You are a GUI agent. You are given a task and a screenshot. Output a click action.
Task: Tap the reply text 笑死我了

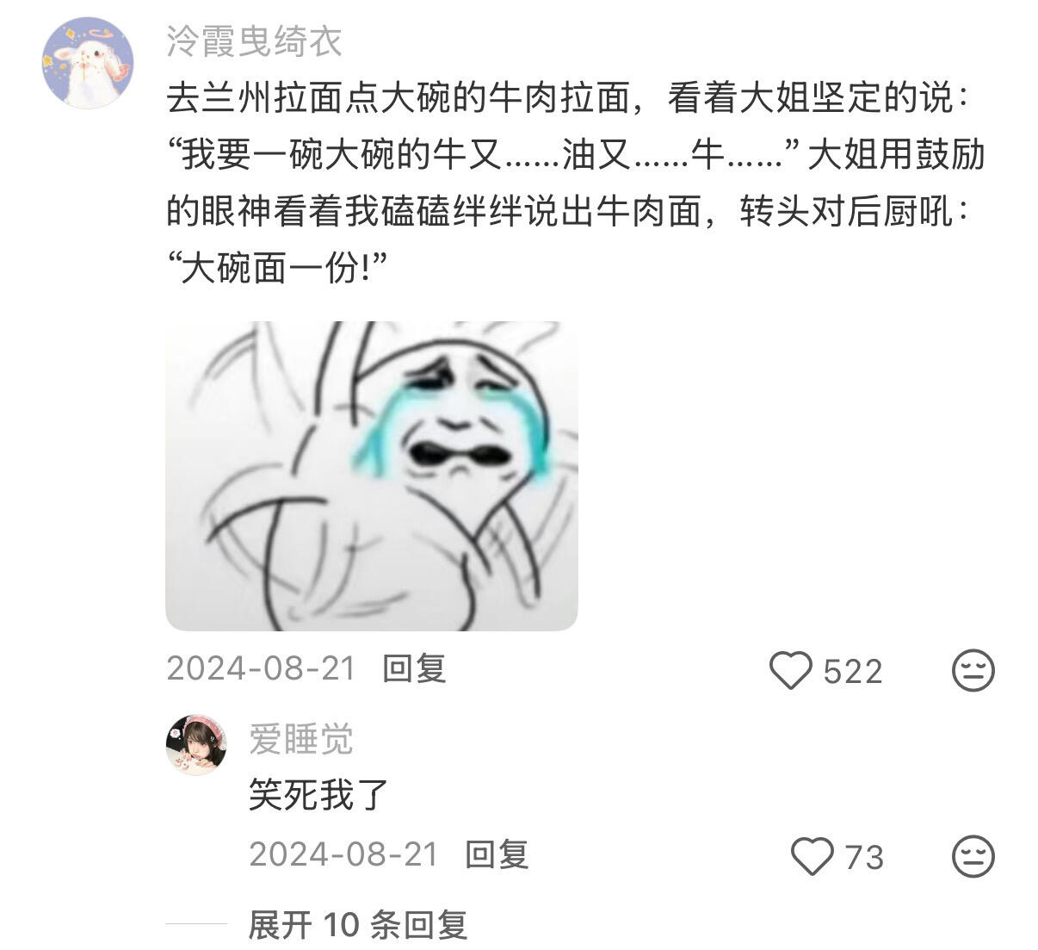[x=319, y=794]
